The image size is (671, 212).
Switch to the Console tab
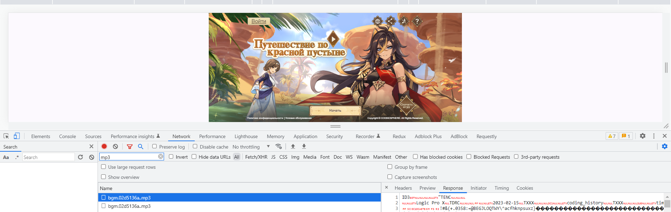pyautogui.click(x=67, y=136)
